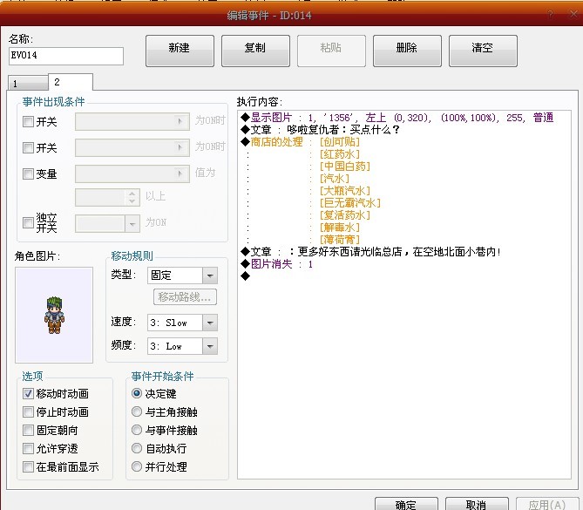Check the 停止时动画 option

point(28,411)
